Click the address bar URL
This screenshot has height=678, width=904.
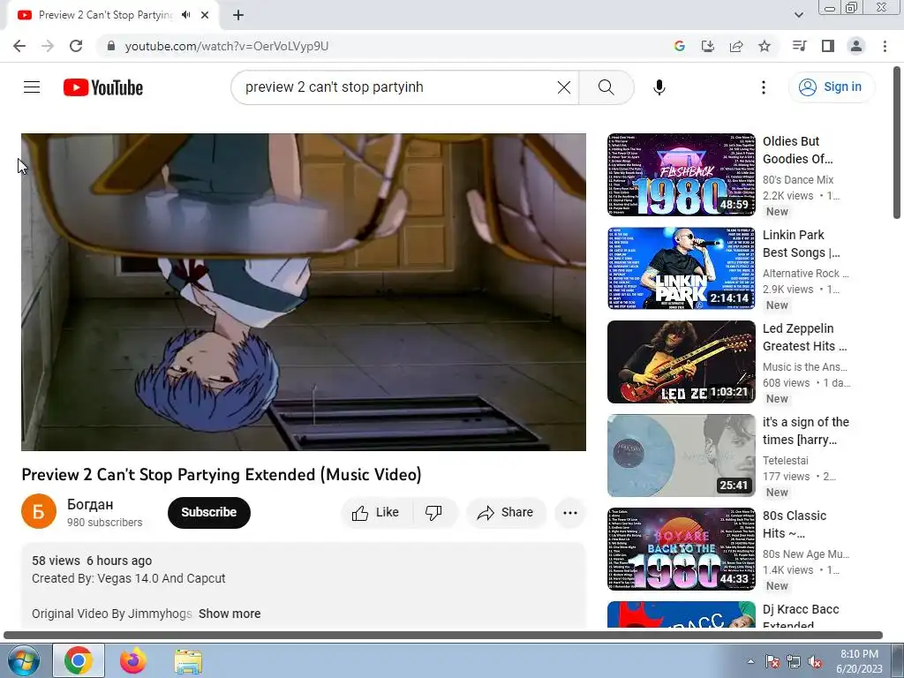(x=227, y=46)
